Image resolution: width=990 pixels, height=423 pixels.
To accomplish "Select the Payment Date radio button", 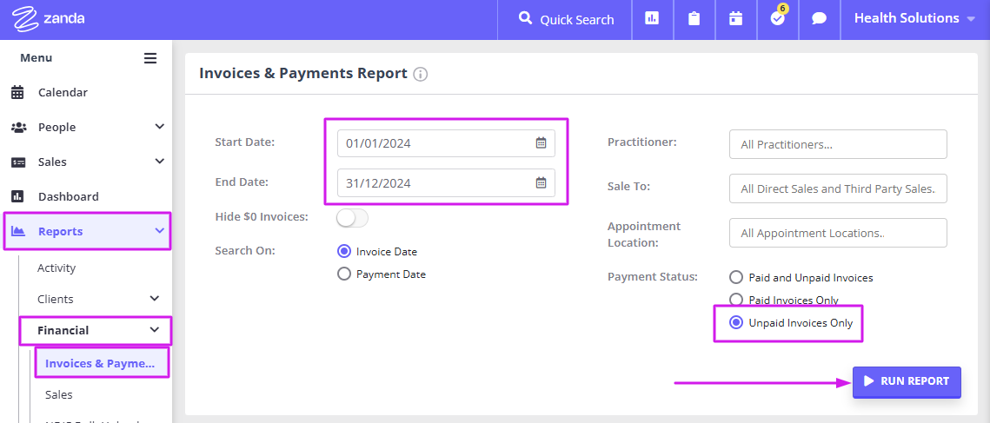I will pos(343,274).
